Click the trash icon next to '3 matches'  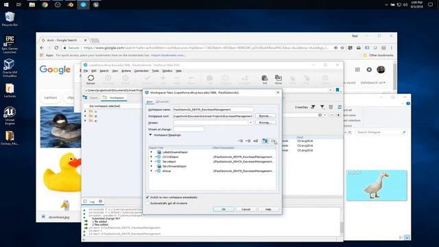pos(331,107)
